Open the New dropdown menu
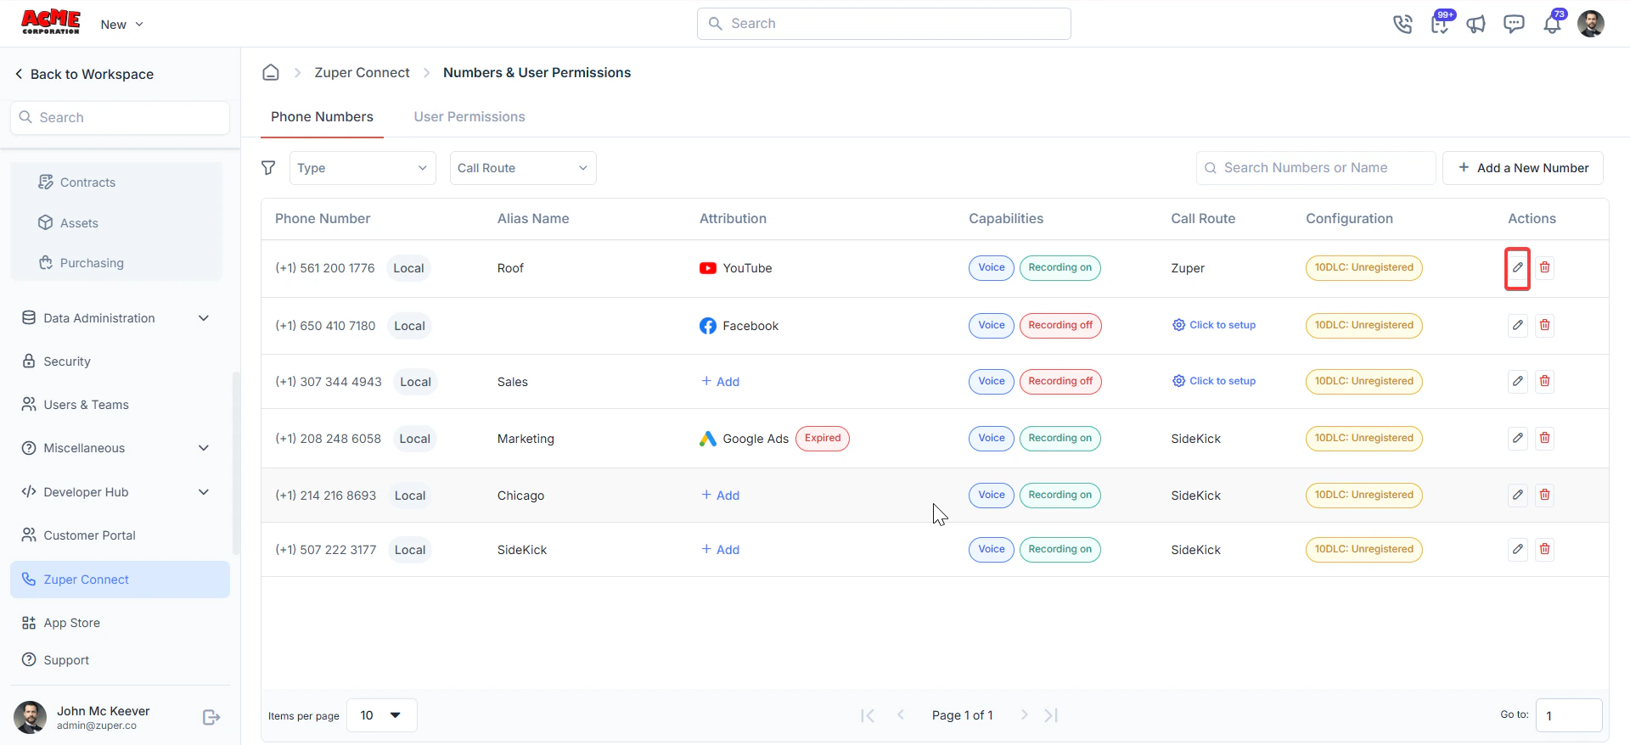This screenshot has width=1630, height=745. (x=121, y=25)
